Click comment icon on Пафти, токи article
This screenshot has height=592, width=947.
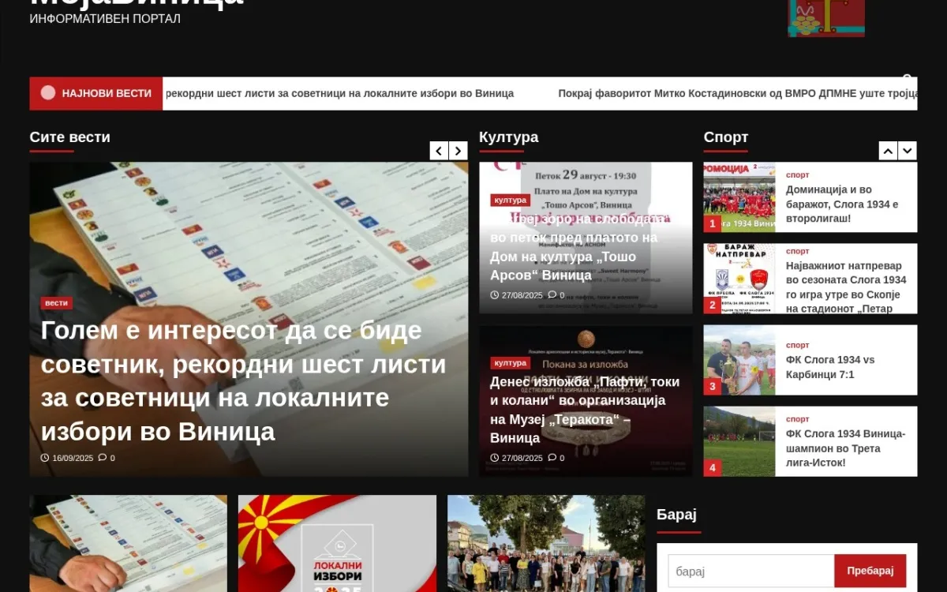coord(552,458)
